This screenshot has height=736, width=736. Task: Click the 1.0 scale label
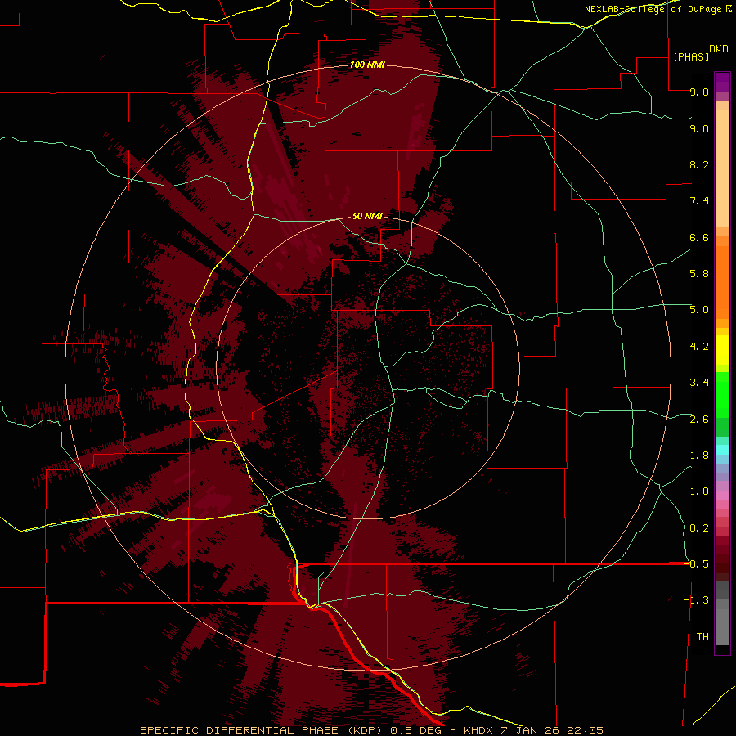(699, 491)
